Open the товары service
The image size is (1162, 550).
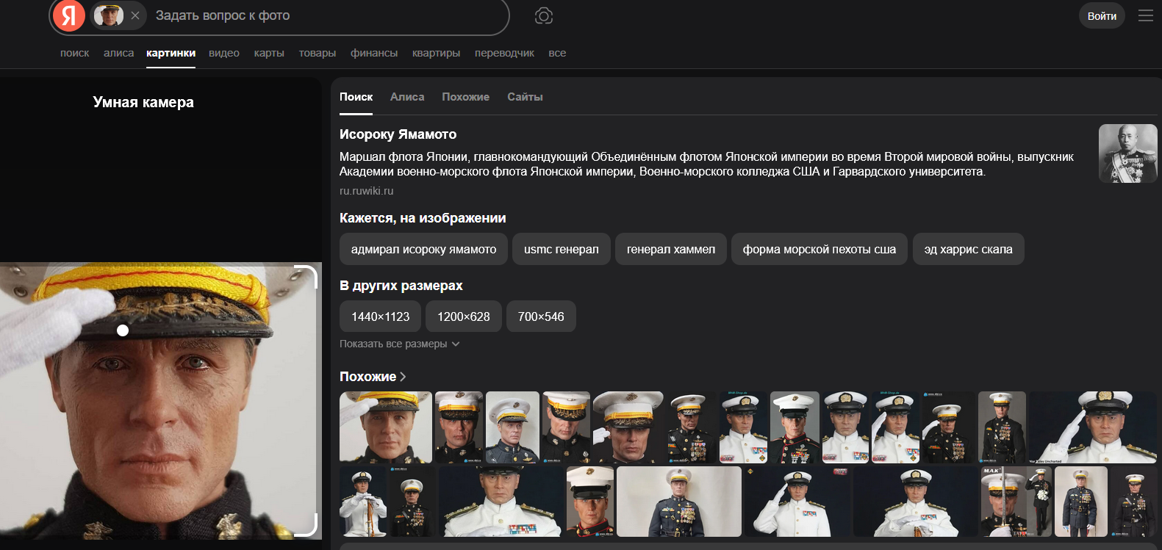coord(318,53)
